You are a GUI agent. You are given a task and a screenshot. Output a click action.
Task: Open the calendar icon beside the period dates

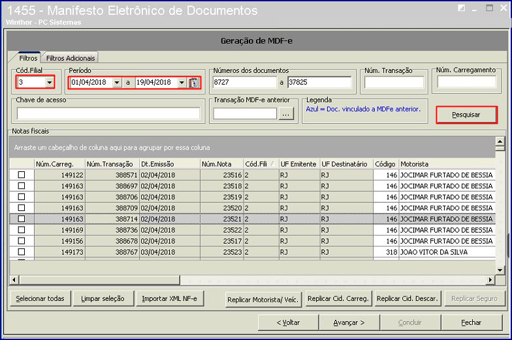[x=193, y=82]
